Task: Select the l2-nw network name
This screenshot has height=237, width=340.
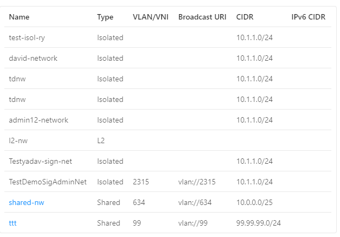Action: tap(18, 140)
